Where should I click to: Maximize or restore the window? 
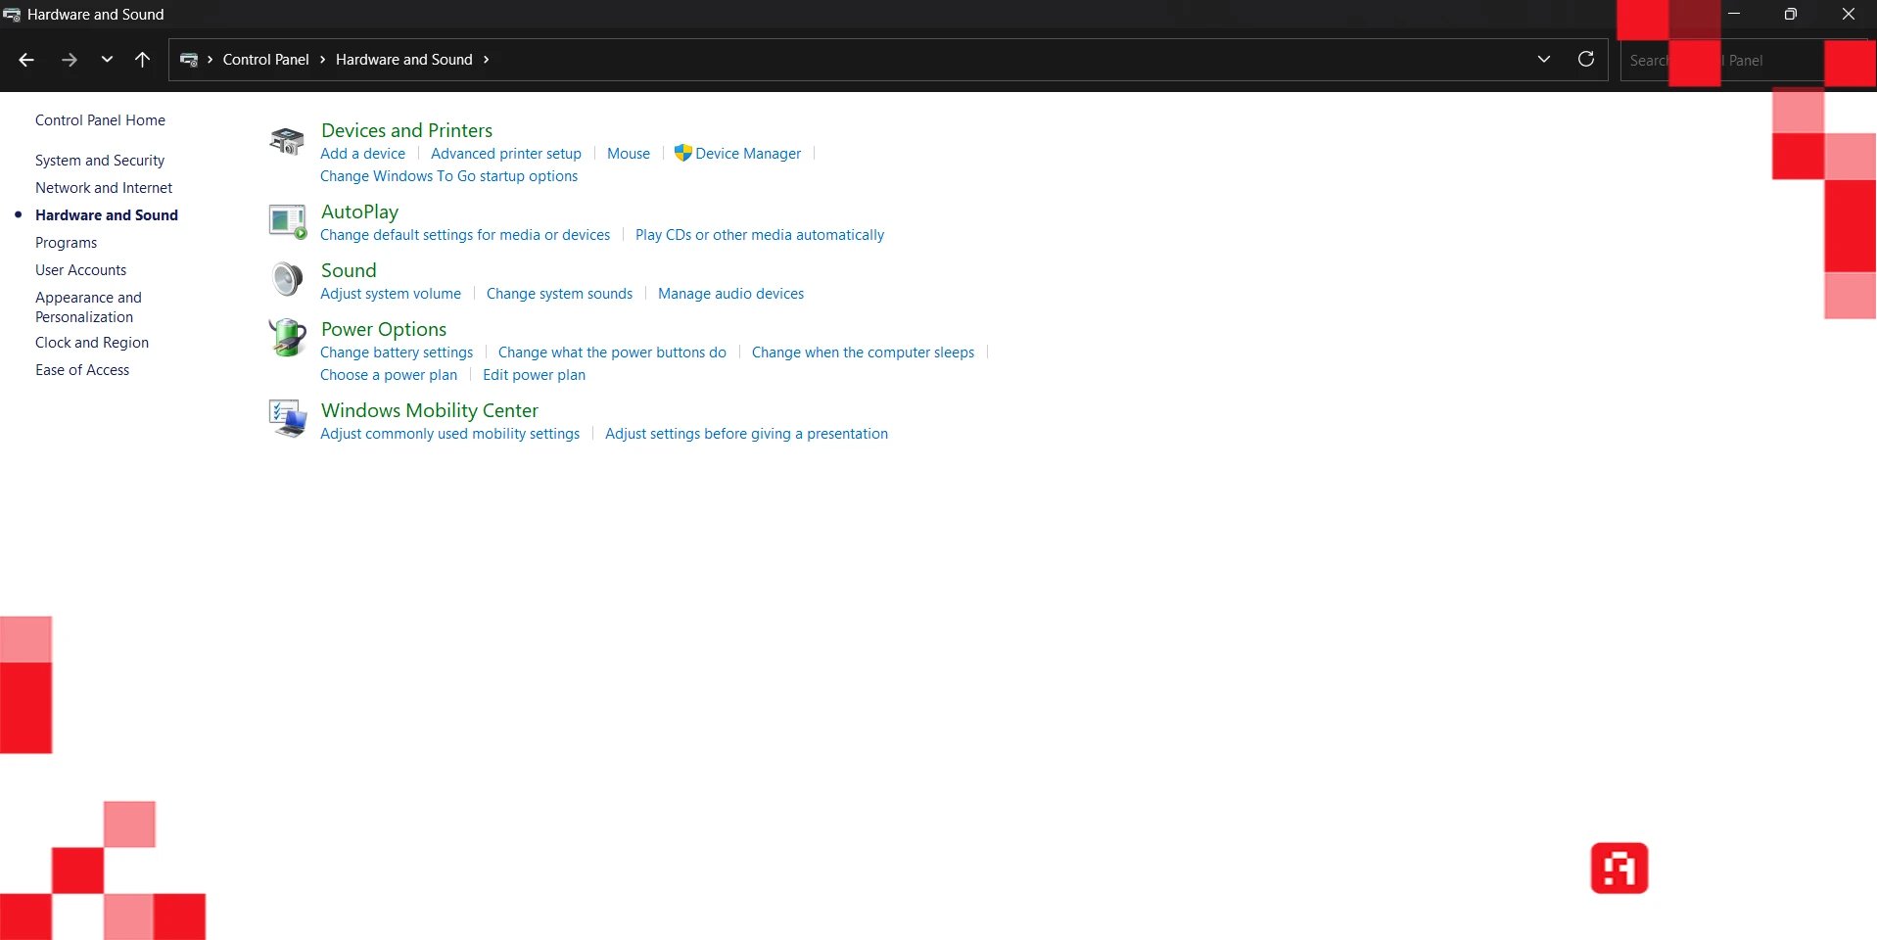click(1791, 14)
